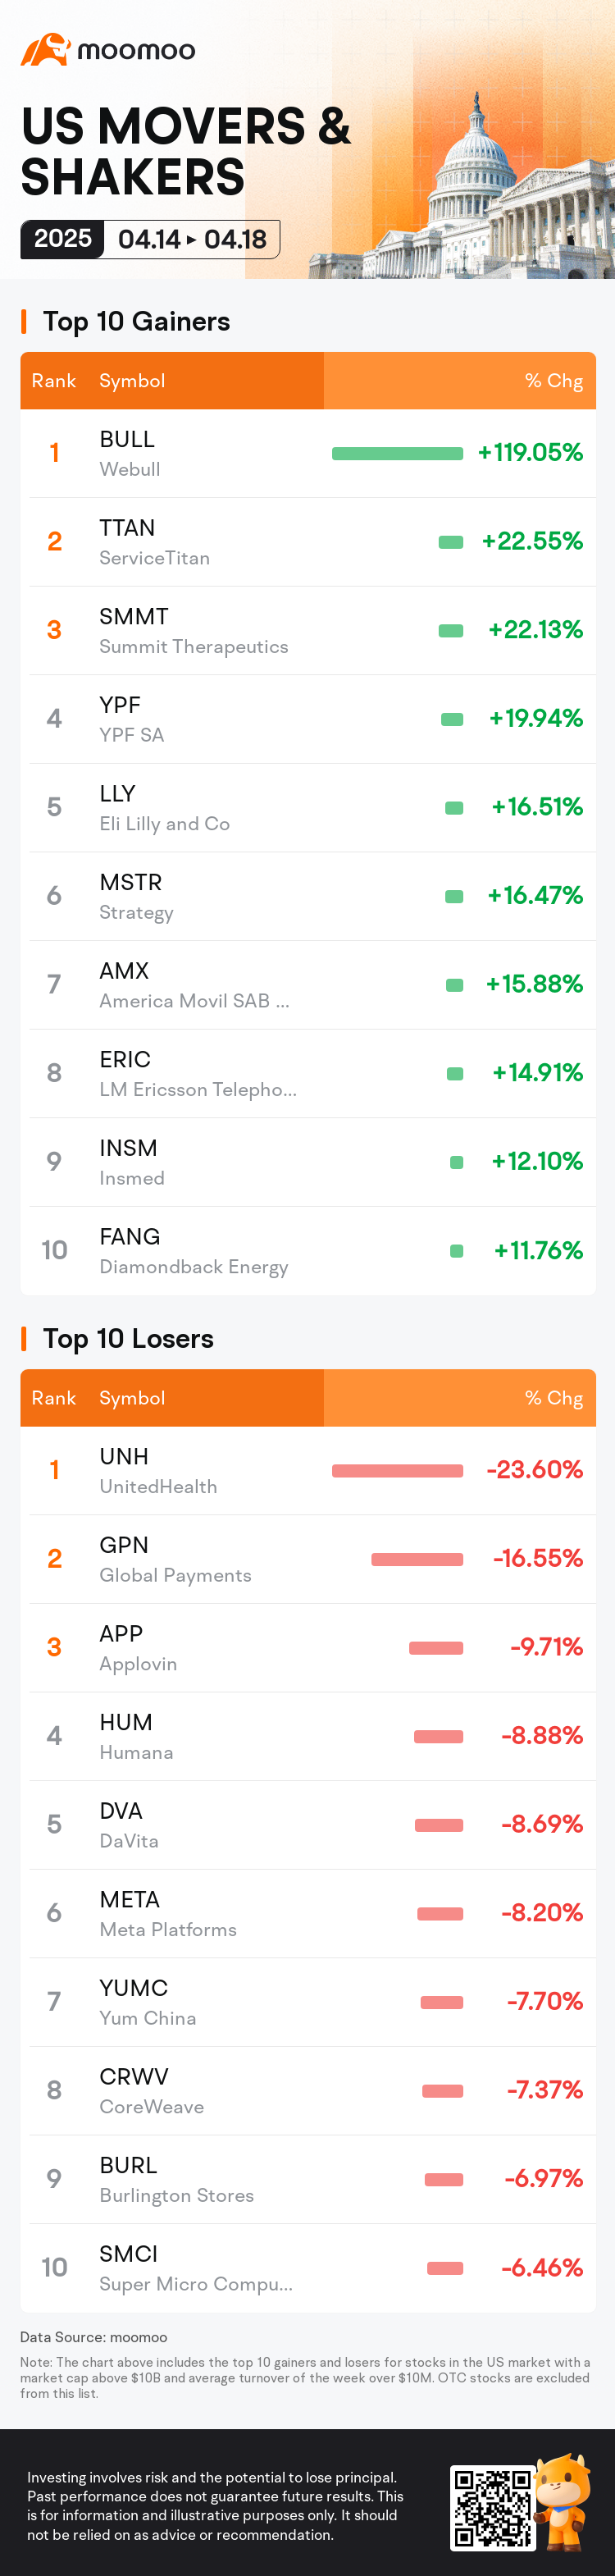Click the 04.14 to 04.18 date range
Viewport: 615px width, 2576px height.
(192, 240)
